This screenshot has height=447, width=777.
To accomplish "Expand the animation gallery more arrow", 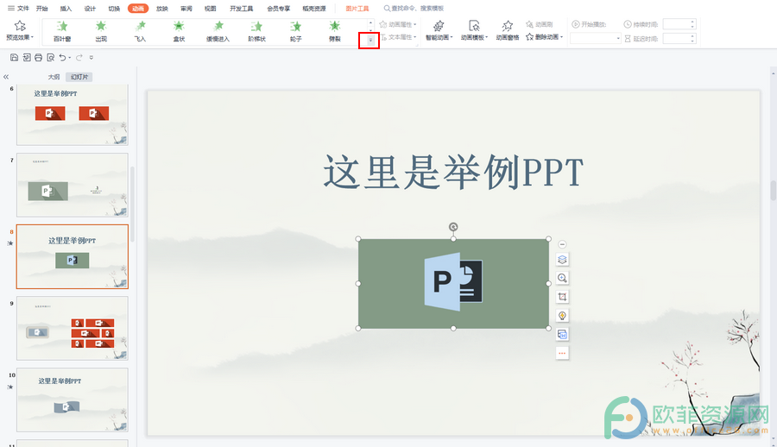I will (x=370, y=41).
